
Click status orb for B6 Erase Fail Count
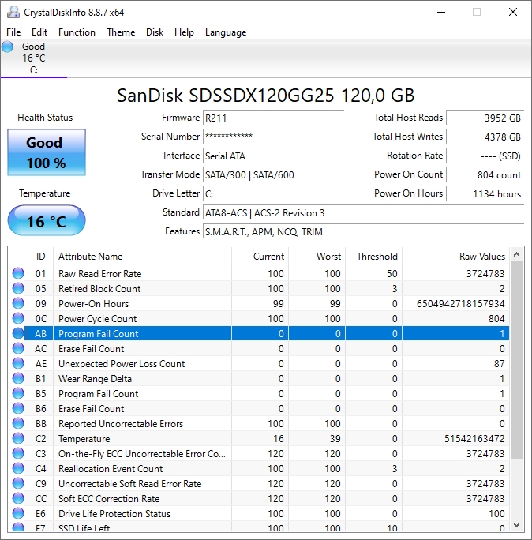(18, 408)
